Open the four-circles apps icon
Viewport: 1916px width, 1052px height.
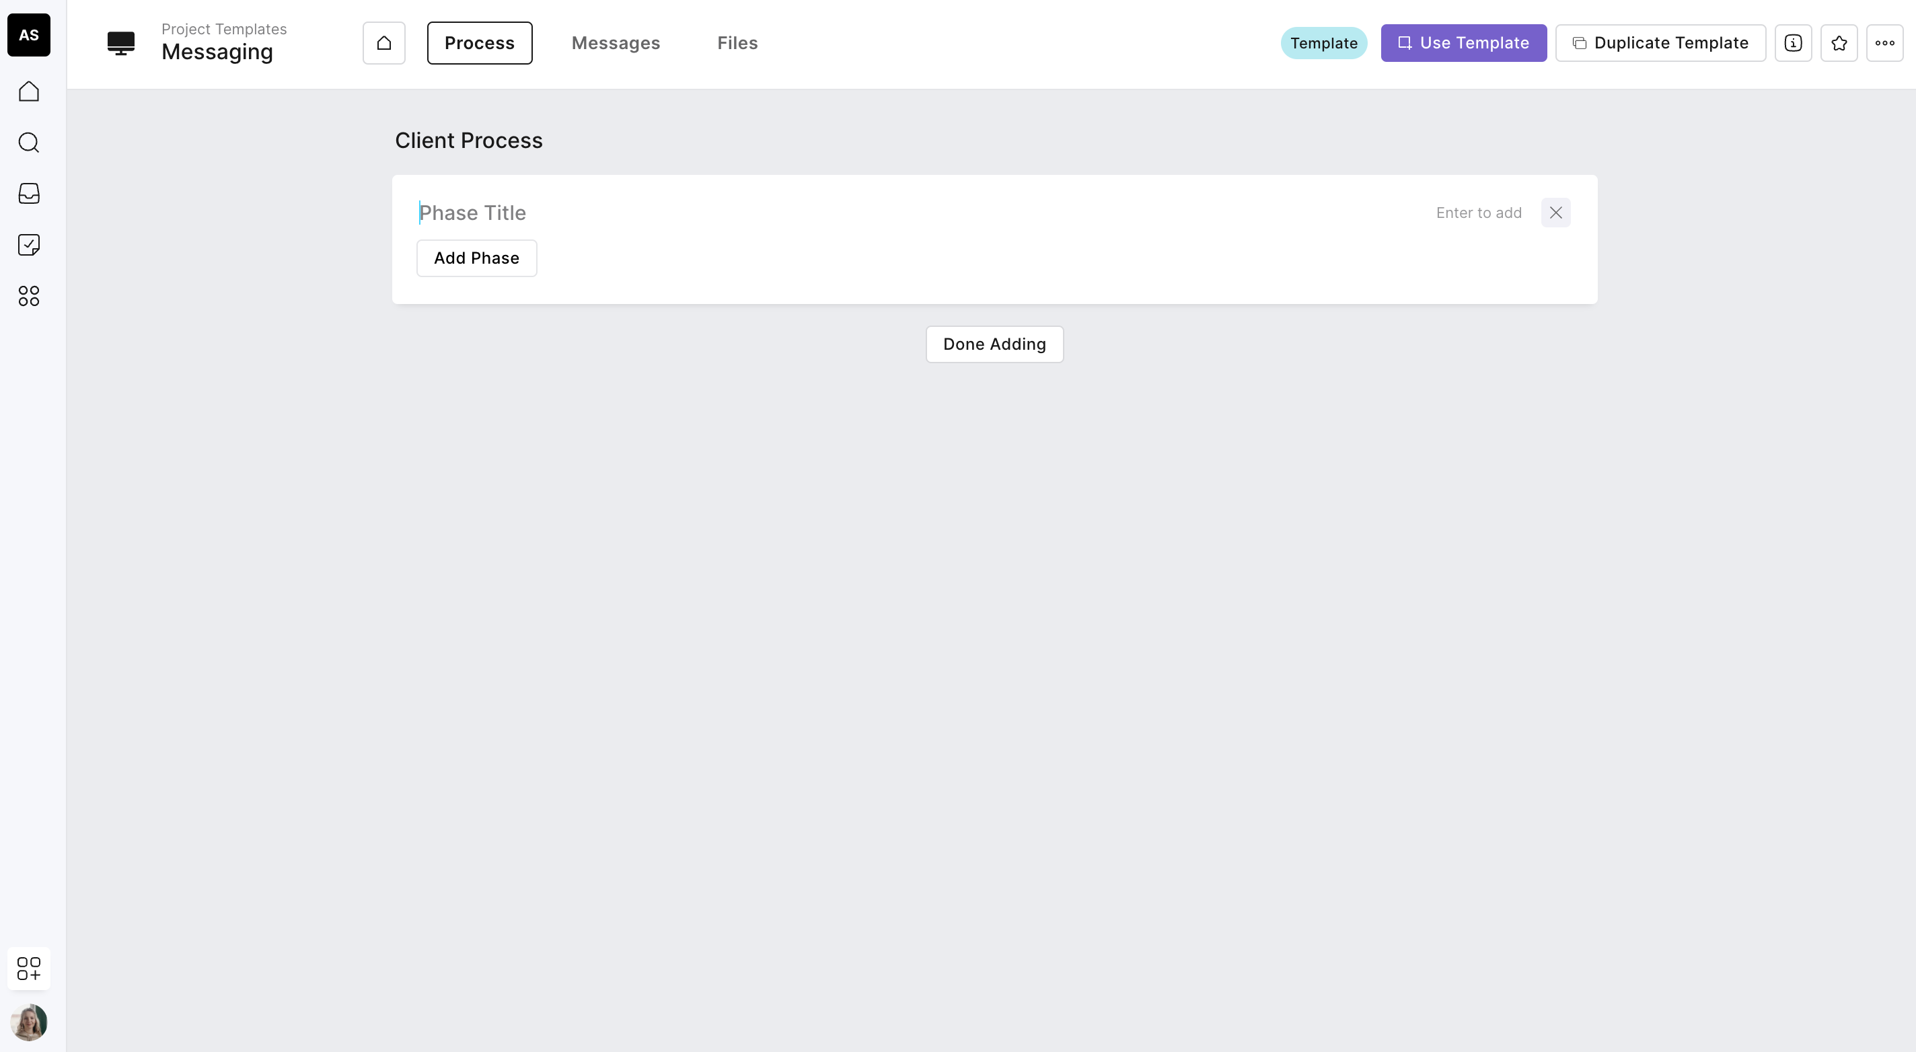[x=29, y=296]
